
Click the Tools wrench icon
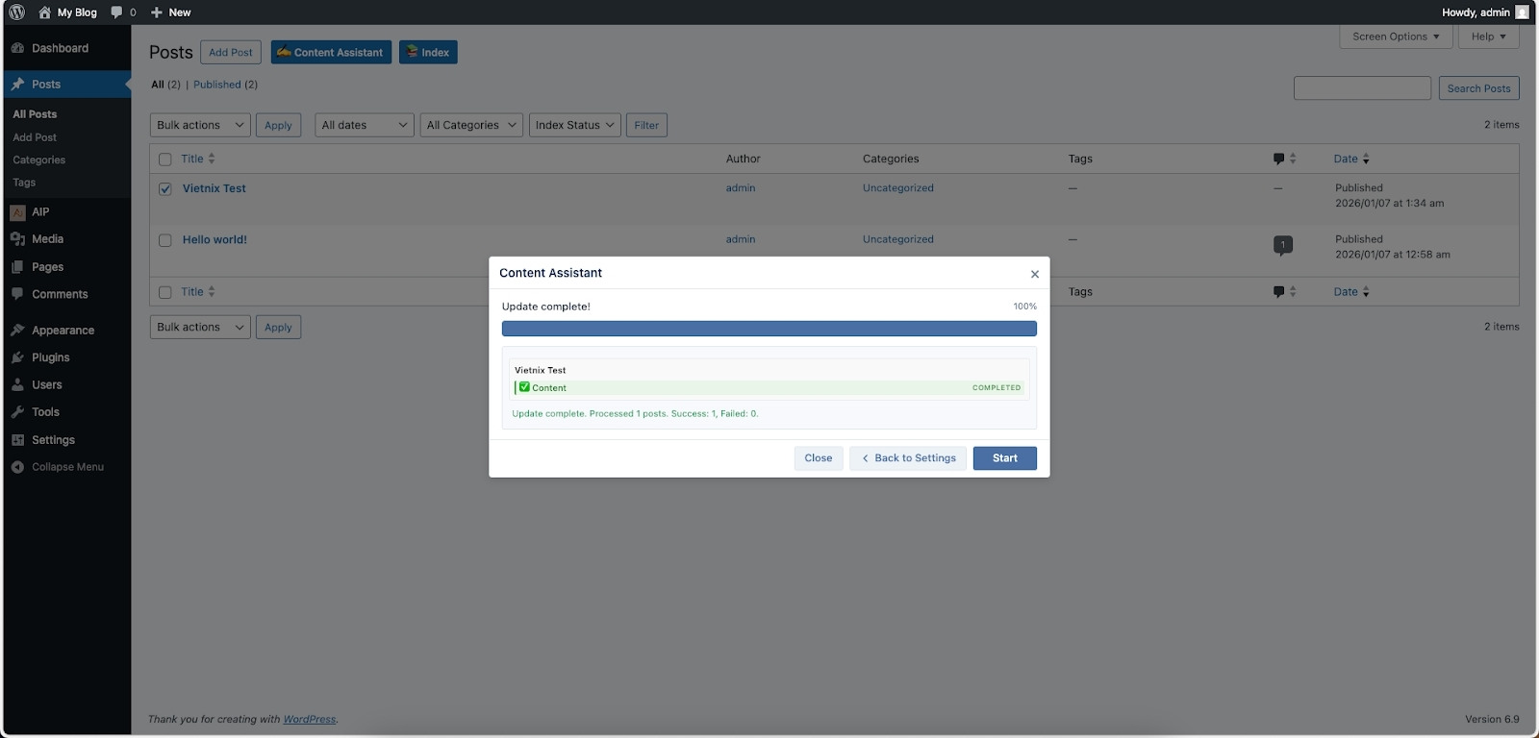(17, 412)
